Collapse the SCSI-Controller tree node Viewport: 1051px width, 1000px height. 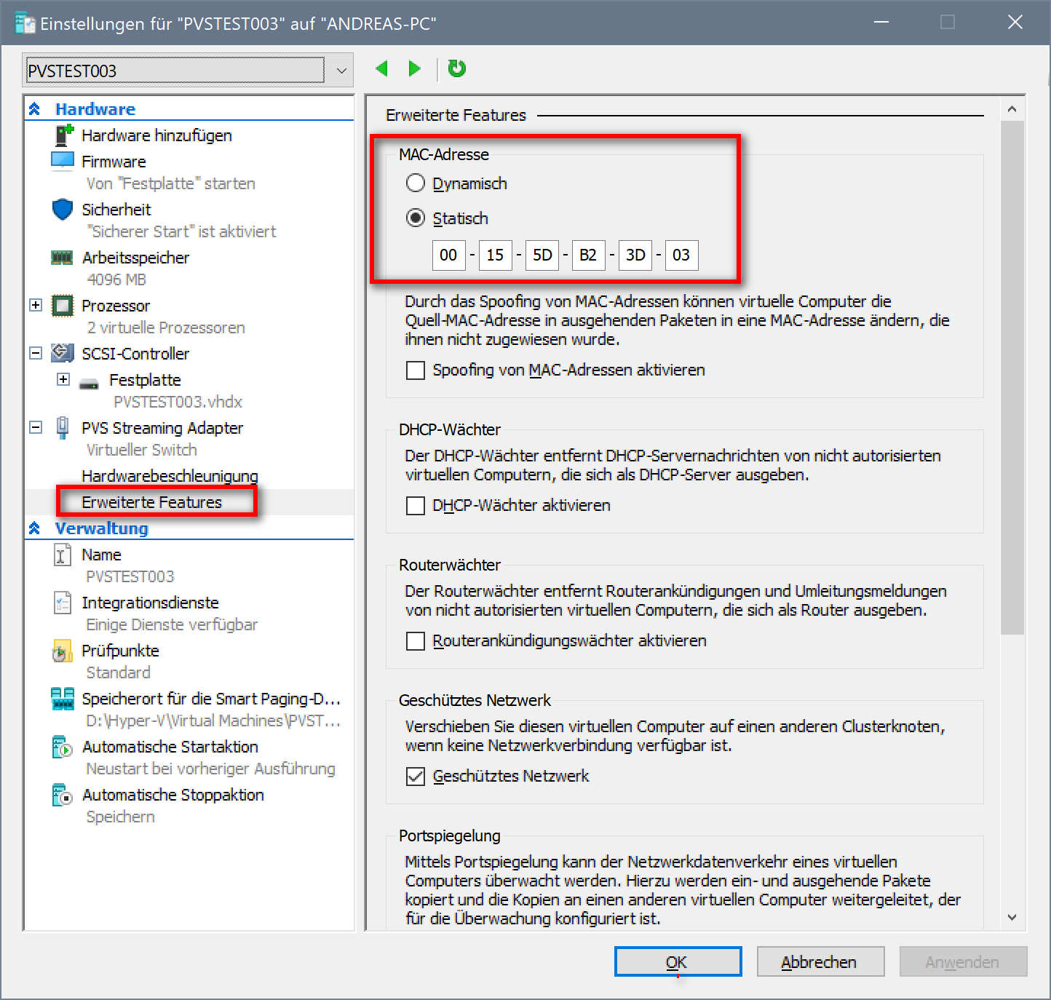click(x=36, y=353)
